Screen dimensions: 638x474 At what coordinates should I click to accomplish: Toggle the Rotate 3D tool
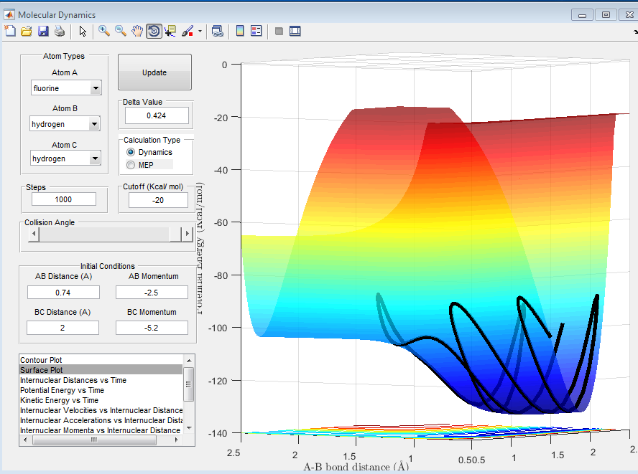[x=154, y=31]
